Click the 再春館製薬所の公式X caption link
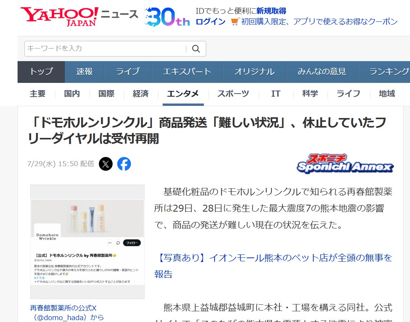This screenshot has height=322, width=410. coord(67,313)
